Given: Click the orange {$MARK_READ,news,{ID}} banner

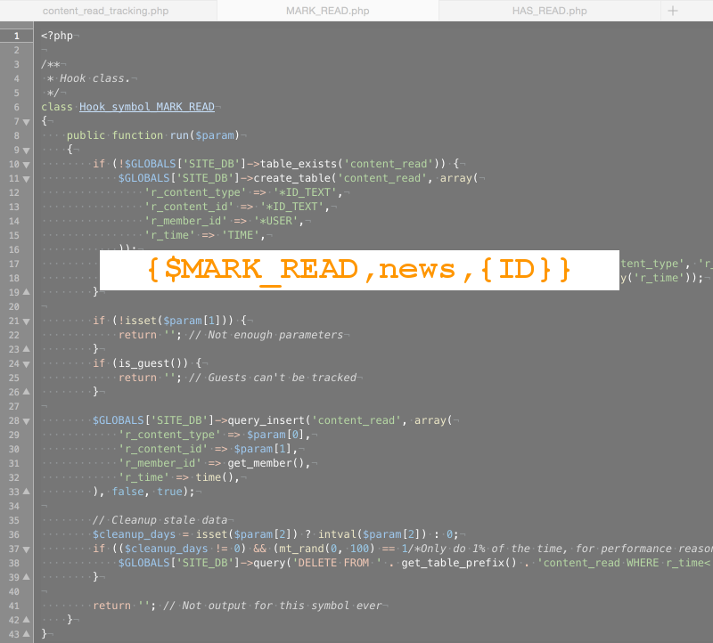Looking at the screenshot, I should pos(358,269).
